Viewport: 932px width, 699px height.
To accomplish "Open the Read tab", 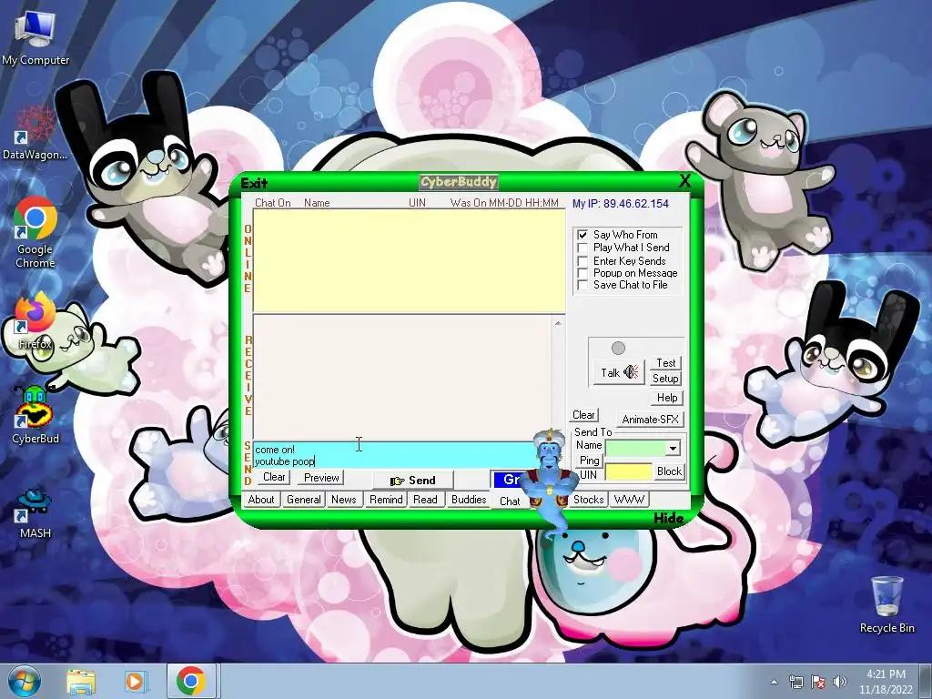I will click(x=425, y=500).
